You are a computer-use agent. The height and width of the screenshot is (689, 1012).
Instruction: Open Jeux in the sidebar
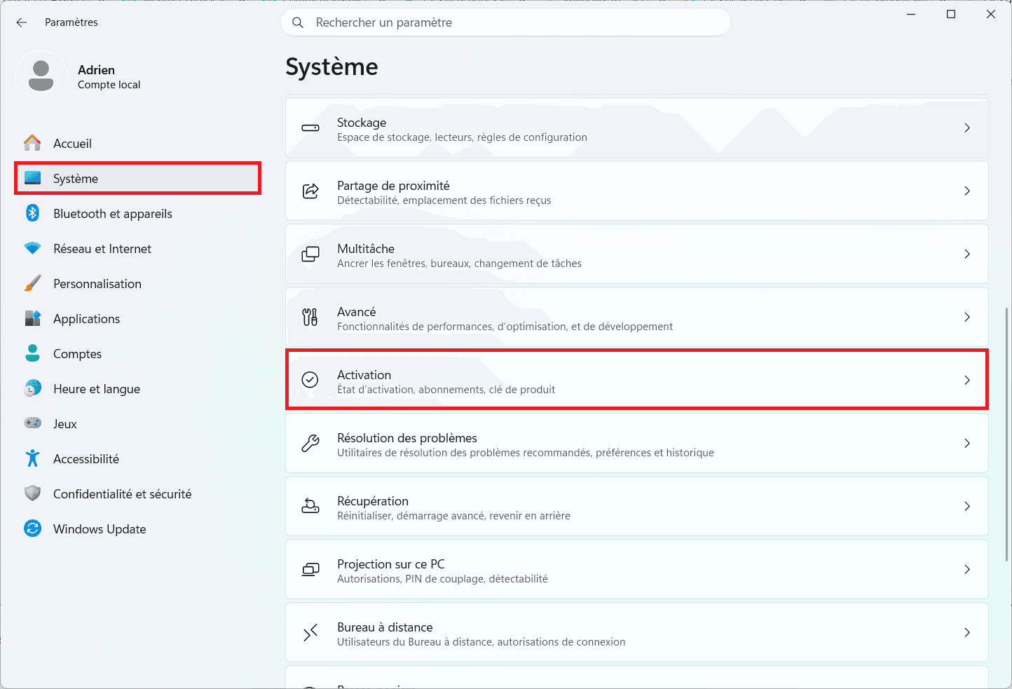[x=137, y=423]
